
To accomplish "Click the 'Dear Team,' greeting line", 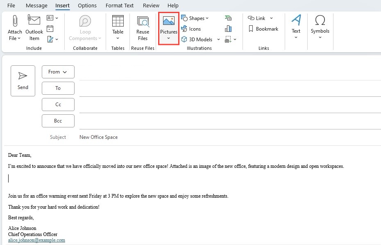I will tap(20, 155).
